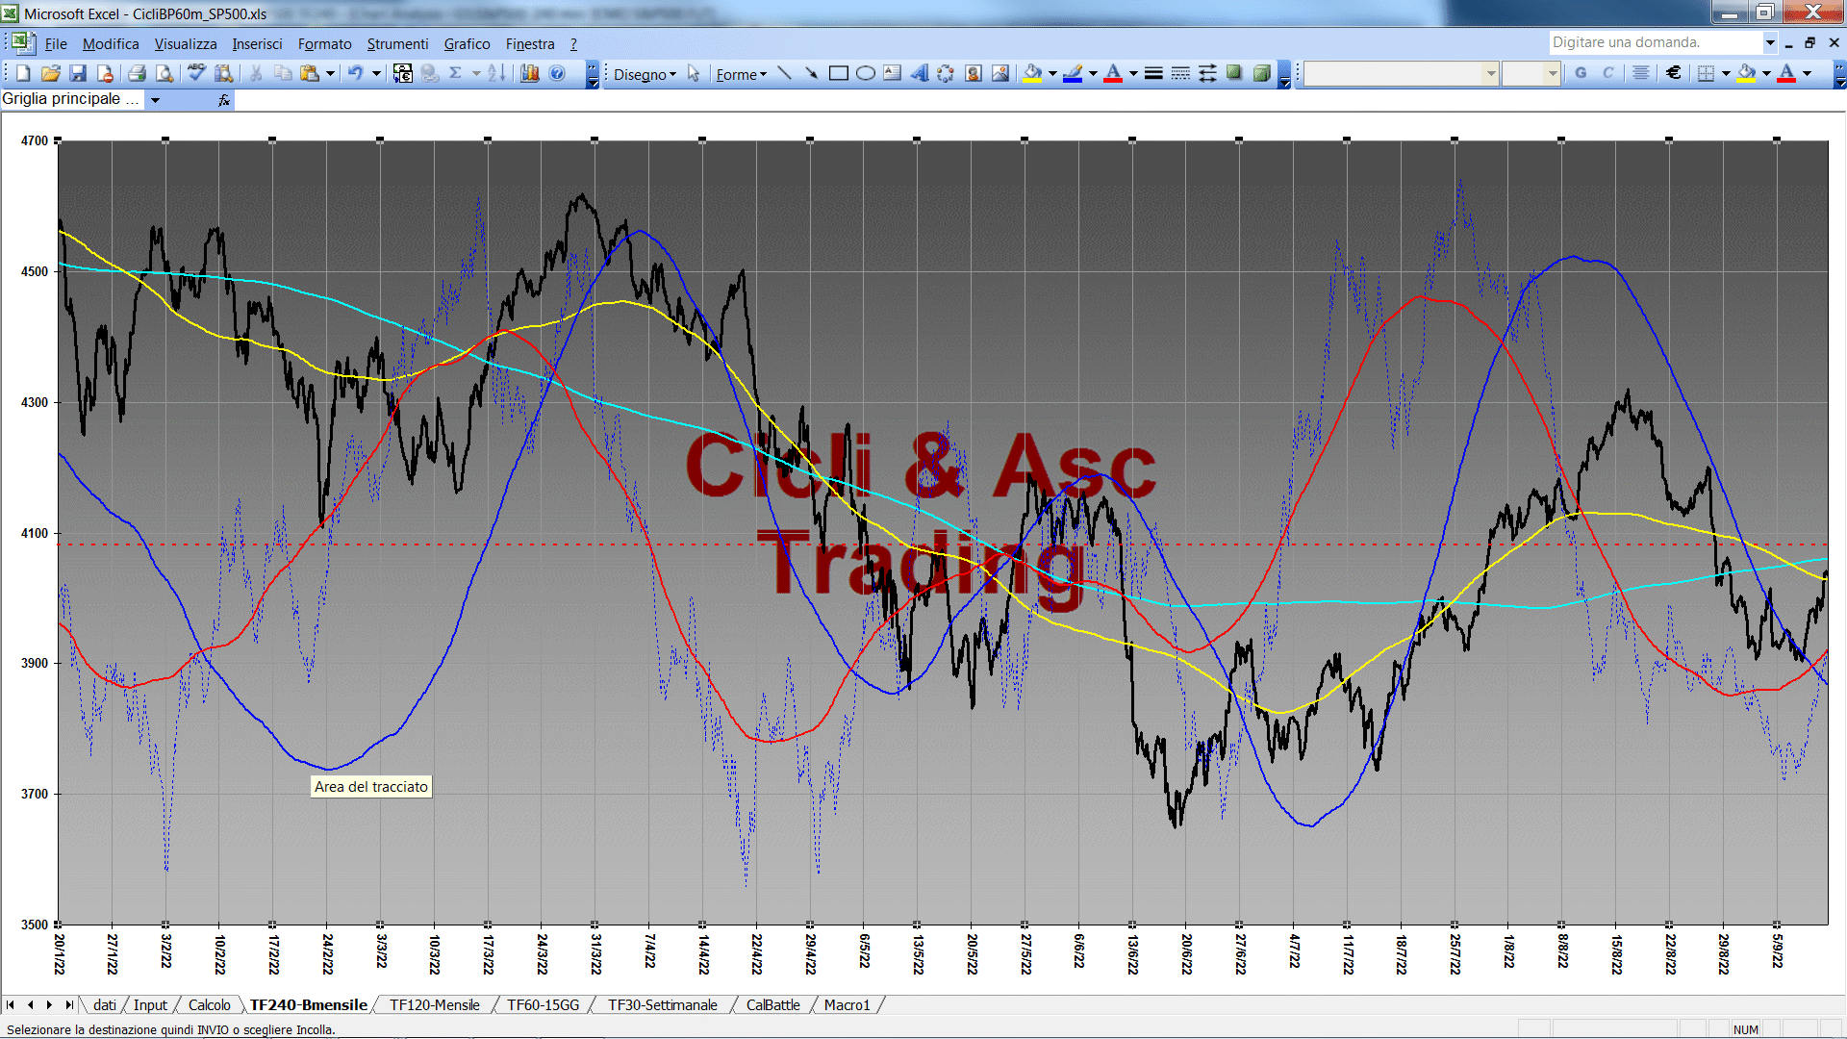The image size is (1847, 1039).
Task: Open the Modifica menu
Action: point(111,44)
